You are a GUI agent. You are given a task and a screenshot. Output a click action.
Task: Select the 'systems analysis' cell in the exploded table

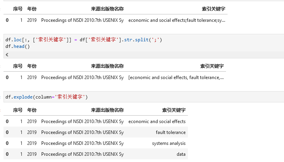[x=169, y=143]
